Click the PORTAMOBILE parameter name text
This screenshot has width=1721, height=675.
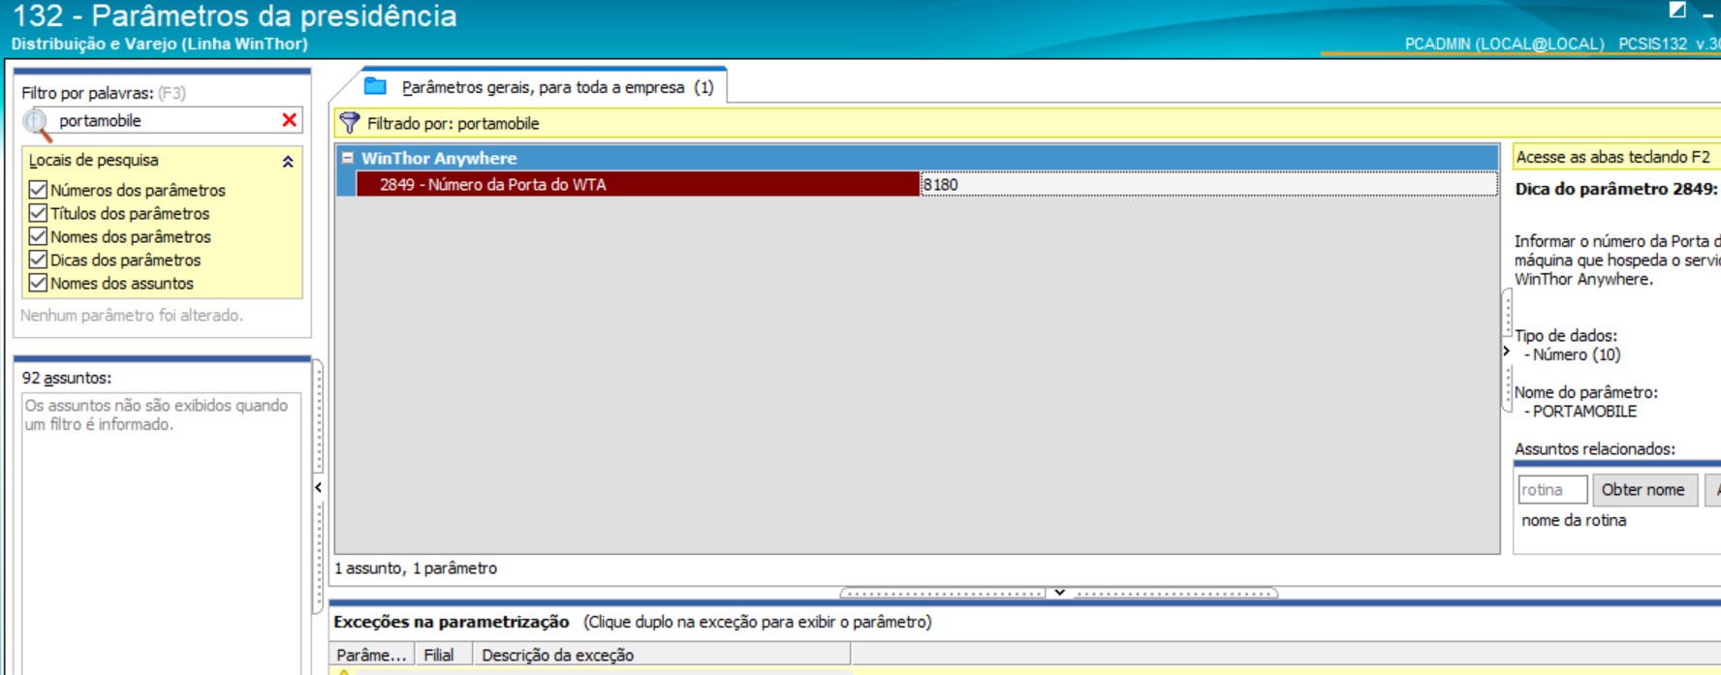[x=1584, y=412]
